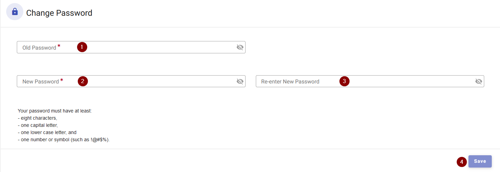This screenshot has width=500, height=172.
Task: Click the red numbered marker 2
Action: [83, 81]
